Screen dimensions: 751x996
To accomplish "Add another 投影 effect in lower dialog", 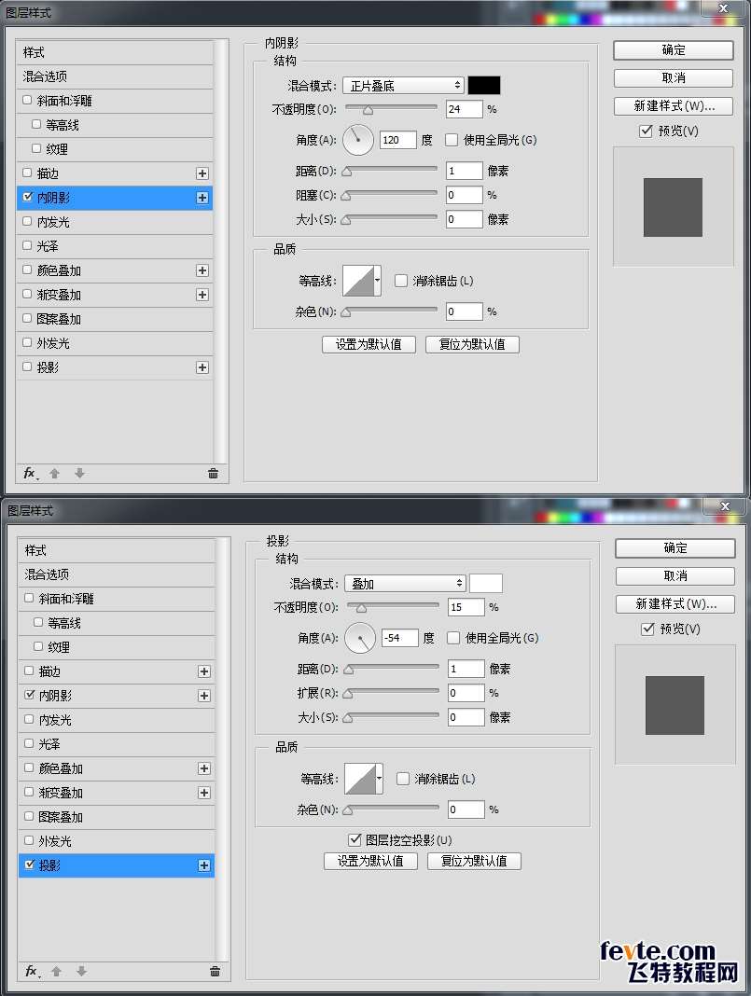I will (204, 865).
